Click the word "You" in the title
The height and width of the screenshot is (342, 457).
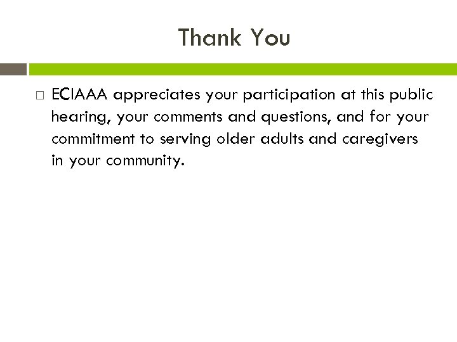pyautogui.click(x=270, y=38)
